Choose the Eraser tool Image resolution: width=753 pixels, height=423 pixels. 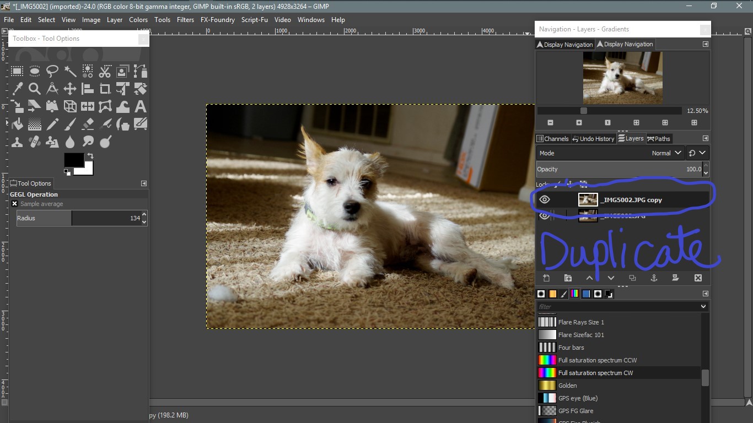[x=88, y=124]
